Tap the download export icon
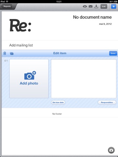Viewport: 118px width, 157px height. tap(96, 7)
